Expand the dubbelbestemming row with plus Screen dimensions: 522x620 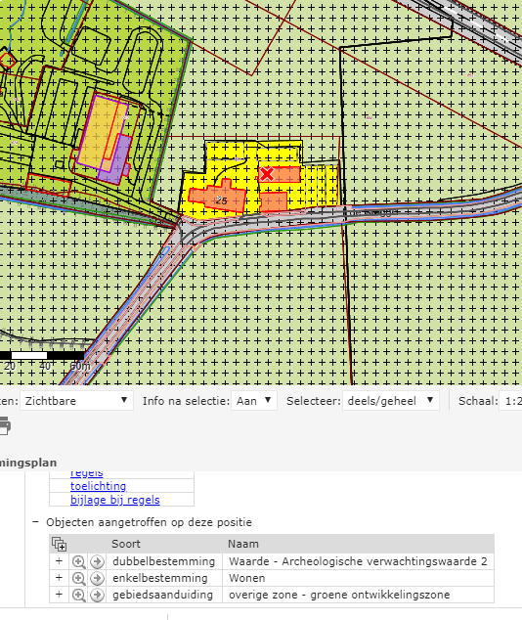(x=59, y=561)
